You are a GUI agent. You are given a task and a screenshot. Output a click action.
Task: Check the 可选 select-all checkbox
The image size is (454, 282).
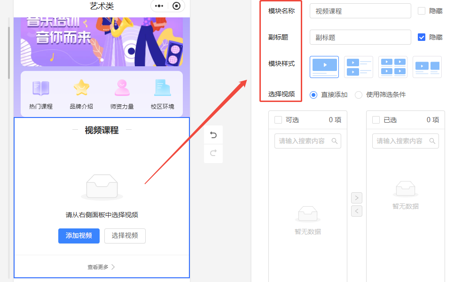(x=278, y=120)
